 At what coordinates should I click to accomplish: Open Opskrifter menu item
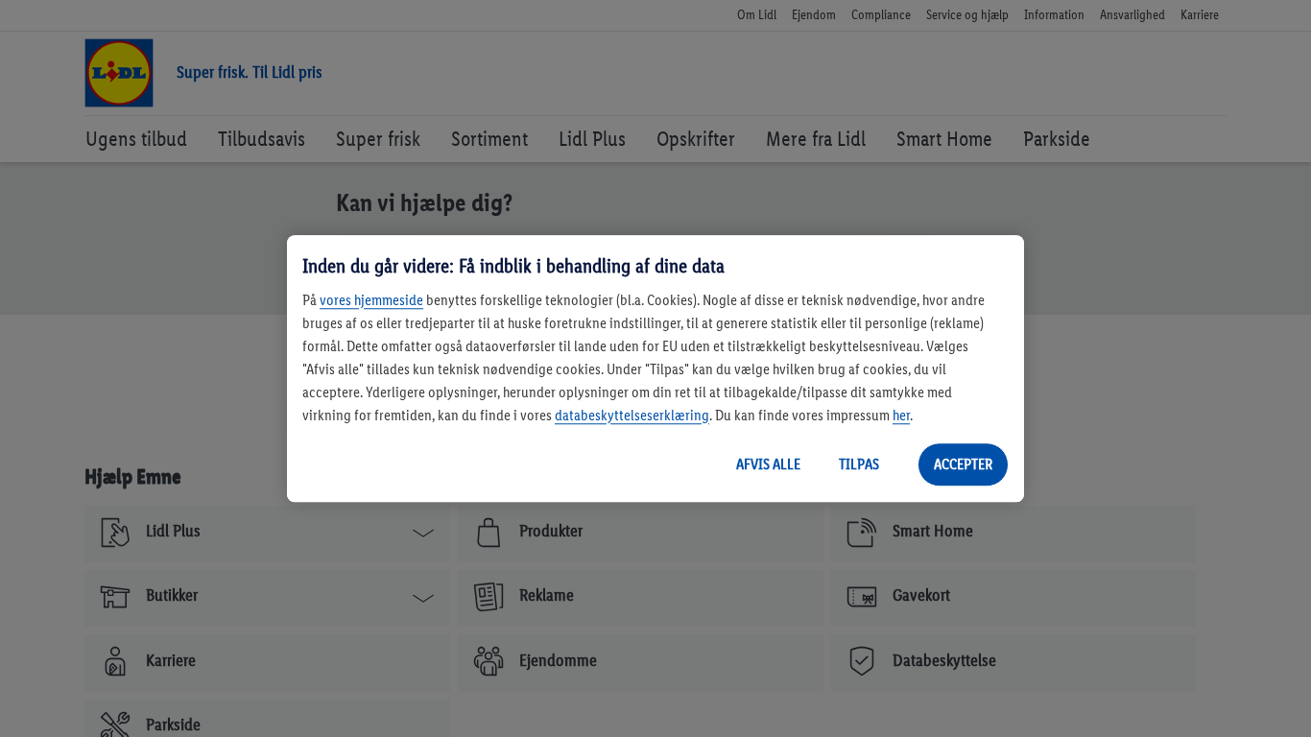tap(696, 140)
